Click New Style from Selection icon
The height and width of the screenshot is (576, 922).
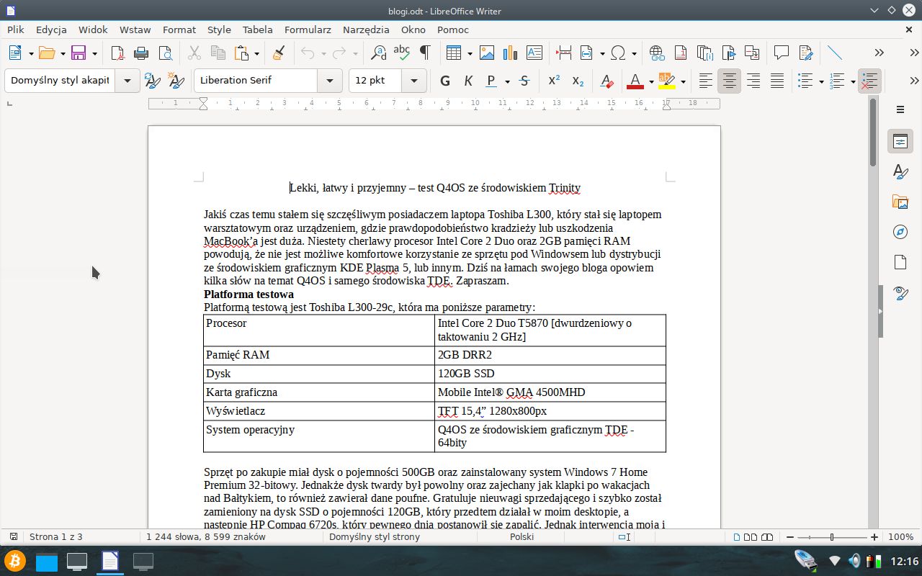(176, 81)
